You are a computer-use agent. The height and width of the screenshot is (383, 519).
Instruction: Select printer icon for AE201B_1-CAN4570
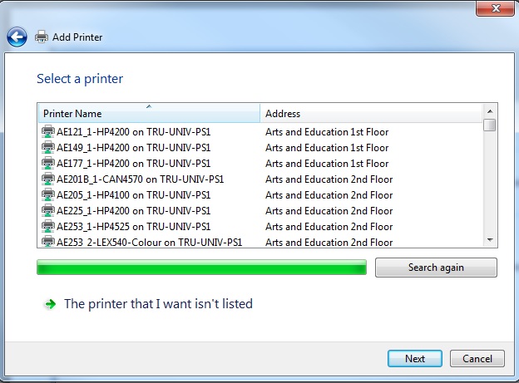48,179
